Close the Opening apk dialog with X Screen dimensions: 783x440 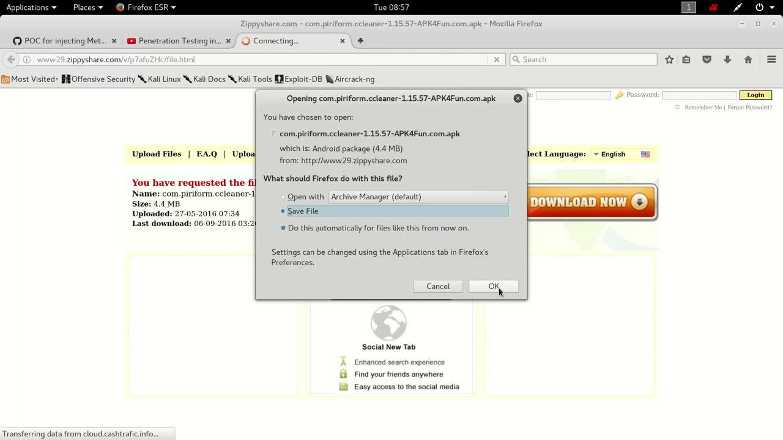tap(518, 98)
